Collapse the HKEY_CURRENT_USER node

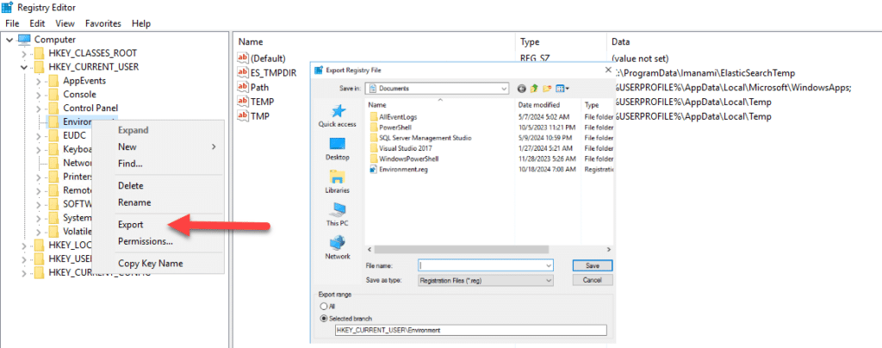(23, 67)
